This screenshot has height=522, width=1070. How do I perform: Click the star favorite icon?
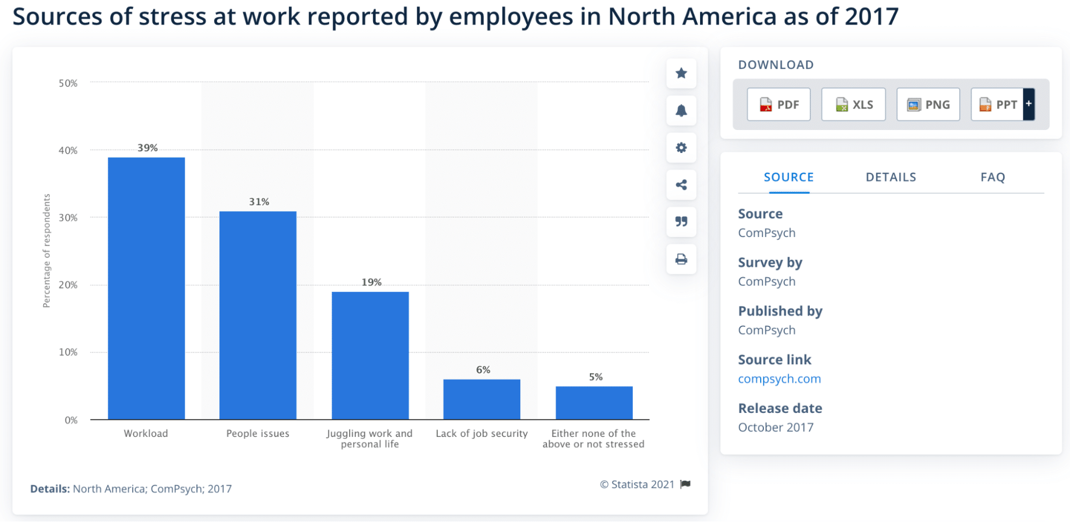[x=681, y=73]
